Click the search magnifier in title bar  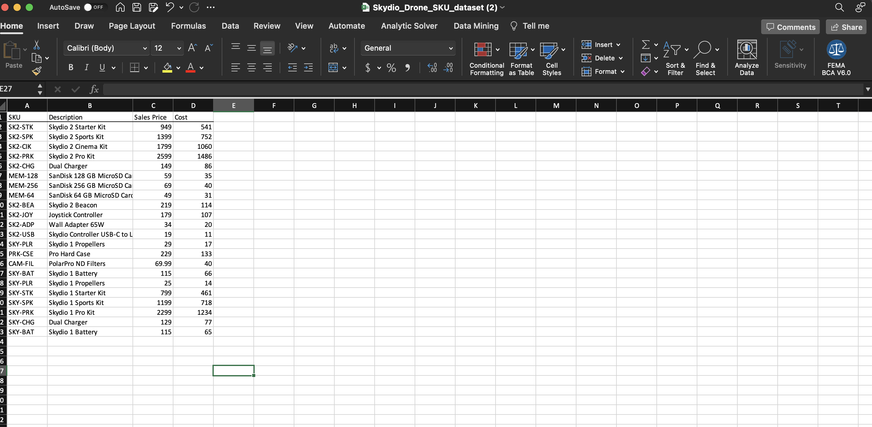pos(839,7)
